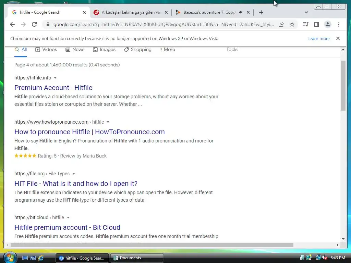Go back to the previous page
Image resolution: width=351 pixels, height=263 pixels.
12,24
